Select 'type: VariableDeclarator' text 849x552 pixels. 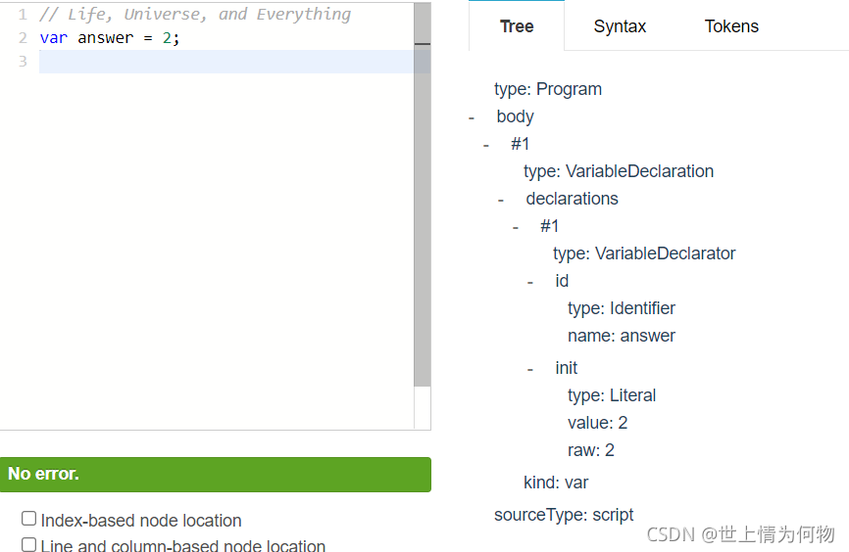pos(644,253)
